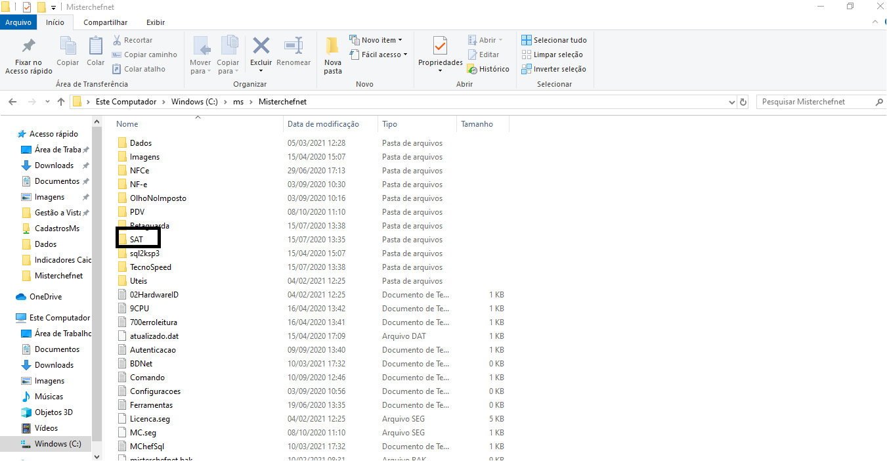Click the Abrir ribbon button
Screen dimensions: 887x461
click(485, 40)
